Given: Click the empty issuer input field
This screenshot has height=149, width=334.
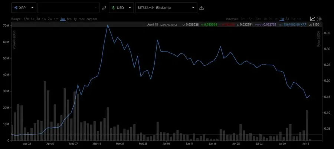Looking at the screenshot, I should (69, 7).
